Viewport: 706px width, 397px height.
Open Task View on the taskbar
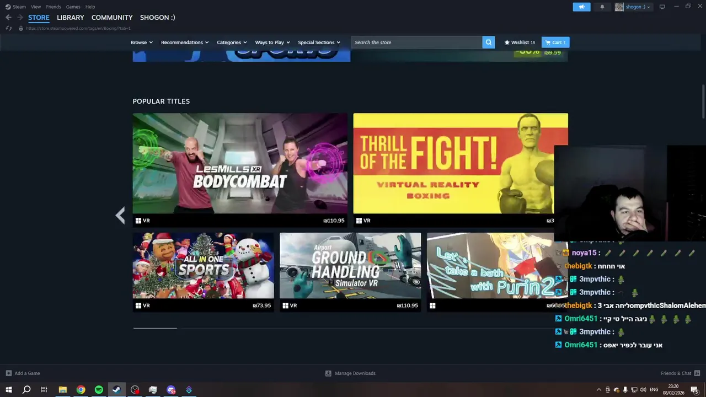tap(44, 390)
